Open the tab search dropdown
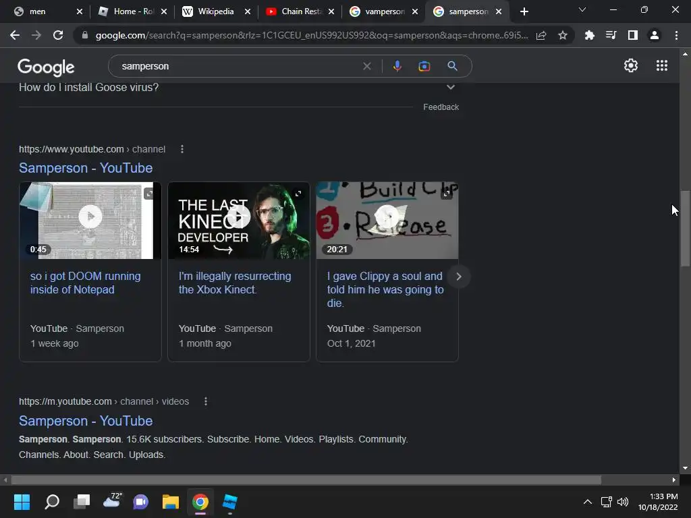 tap(582, 9)
